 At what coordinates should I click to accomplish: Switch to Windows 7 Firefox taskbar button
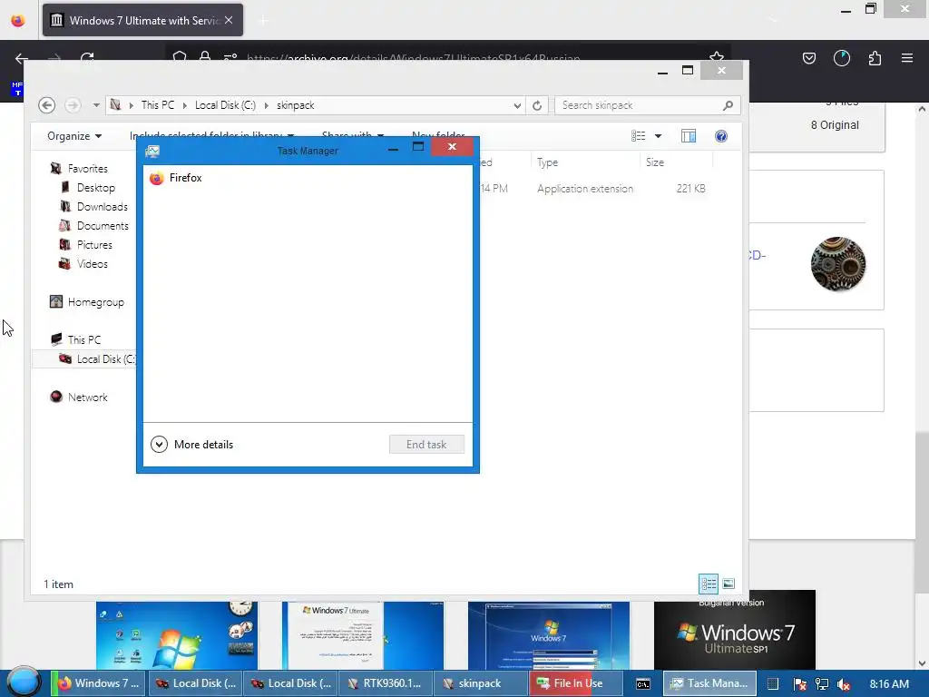(x=97, y=683)
